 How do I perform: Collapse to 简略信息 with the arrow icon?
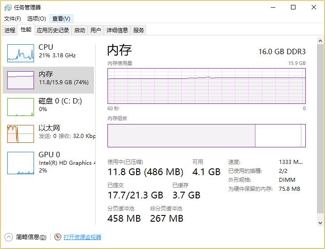tap(9, 237)
